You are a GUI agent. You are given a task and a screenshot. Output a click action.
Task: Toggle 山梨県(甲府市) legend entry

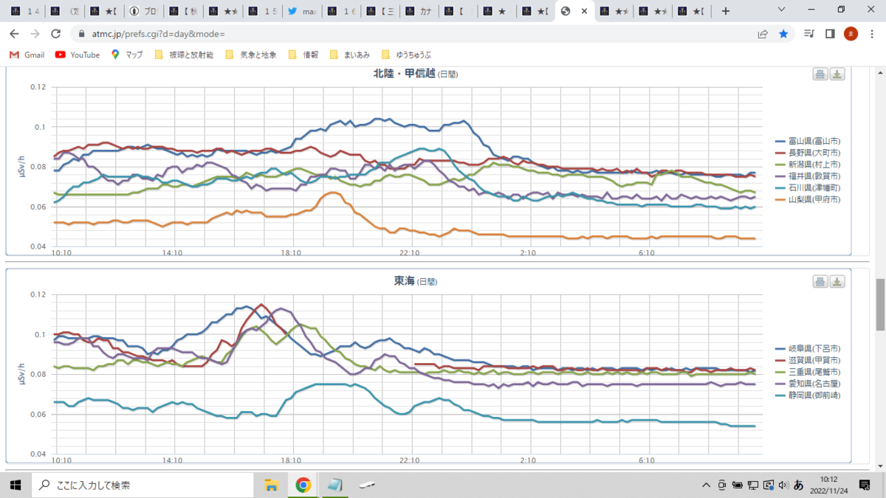pos(808,199)
